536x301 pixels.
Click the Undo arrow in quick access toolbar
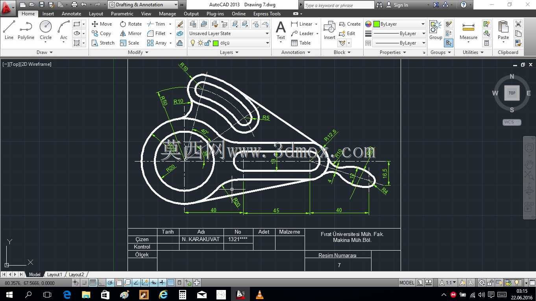click(83, 5)
